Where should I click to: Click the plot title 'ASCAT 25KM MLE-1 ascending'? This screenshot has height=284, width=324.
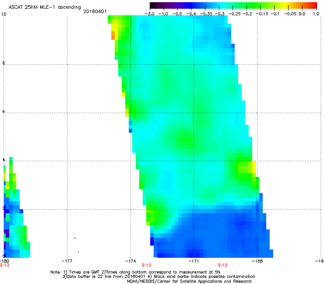point(45,7)
